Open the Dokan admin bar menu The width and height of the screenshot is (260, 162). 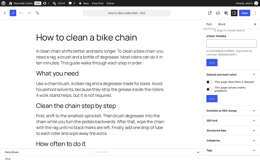pos(110,3)
